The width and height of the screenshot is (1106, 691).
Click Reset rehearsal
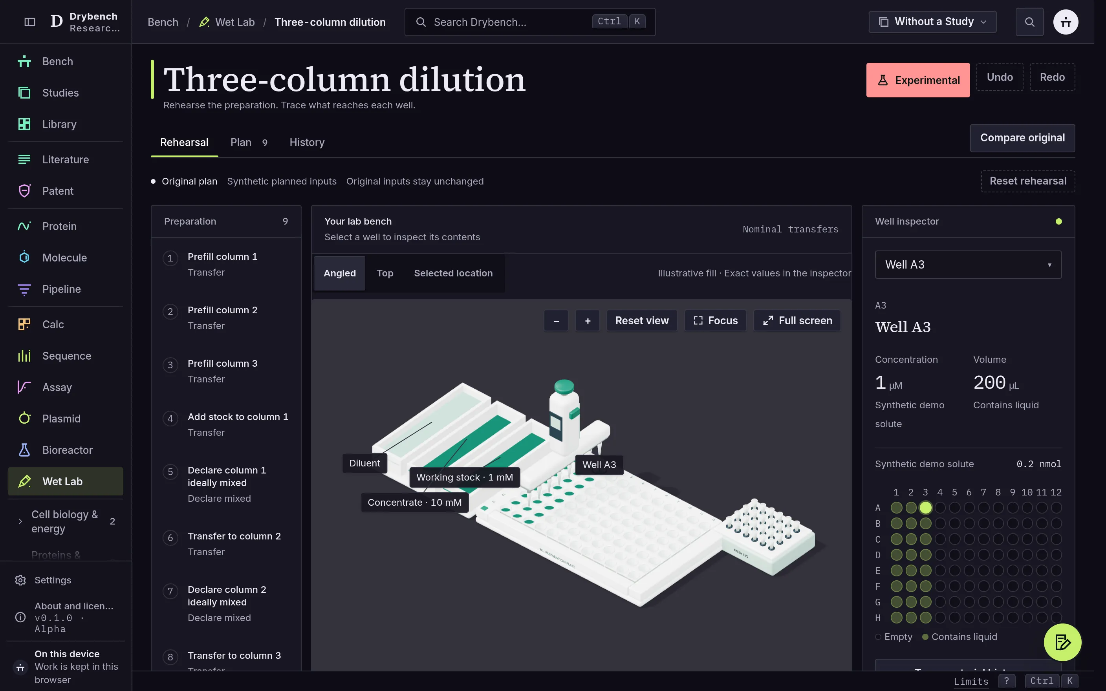1028,181
